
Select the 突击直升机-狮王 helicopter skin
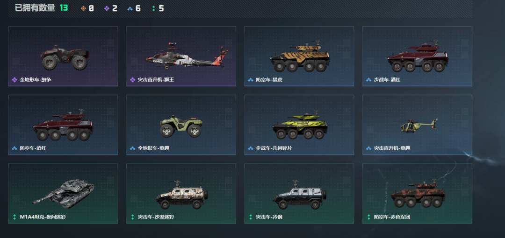tap(181, 56)
